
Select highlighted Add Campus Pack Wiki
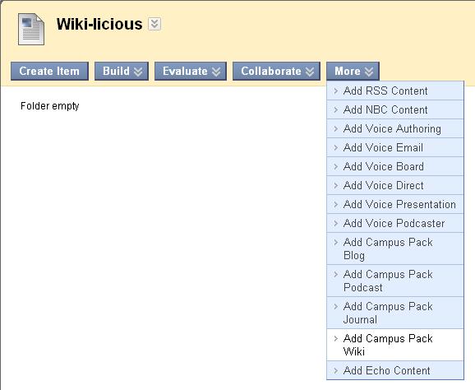(x=395, y=345)
